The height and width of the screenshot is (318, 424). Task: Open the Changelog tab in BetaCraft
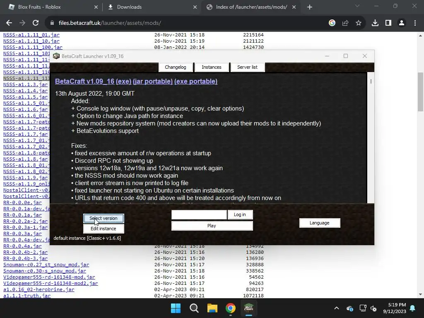point(176,67)
